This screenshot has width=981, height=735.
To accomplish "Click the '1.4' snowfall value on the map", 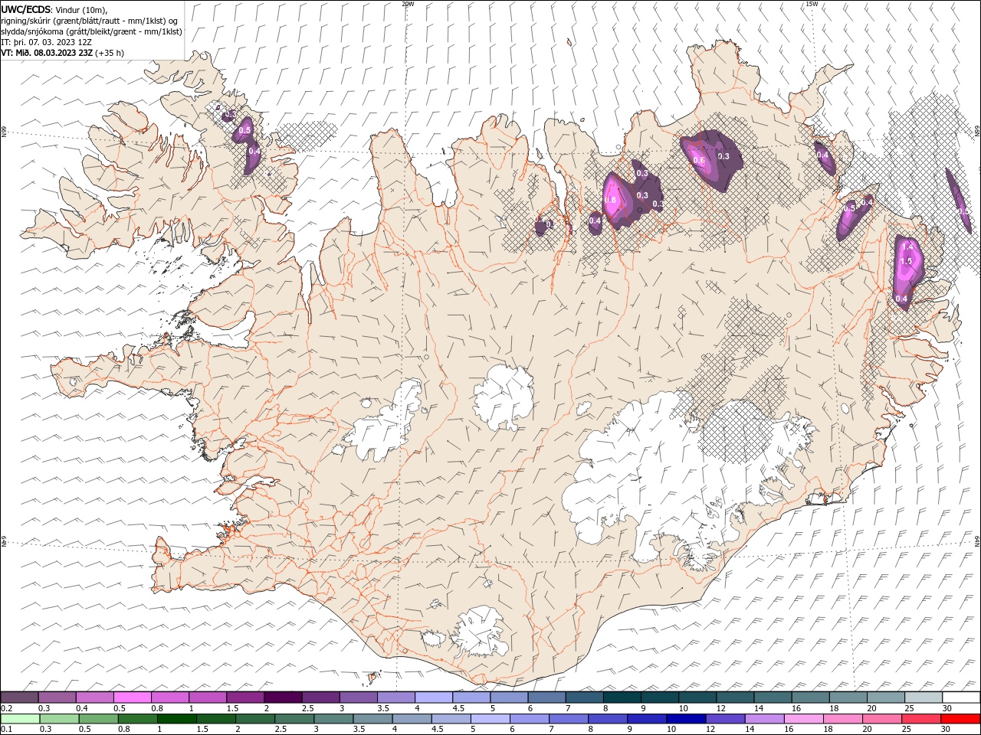I will click(x=907, y=247).
